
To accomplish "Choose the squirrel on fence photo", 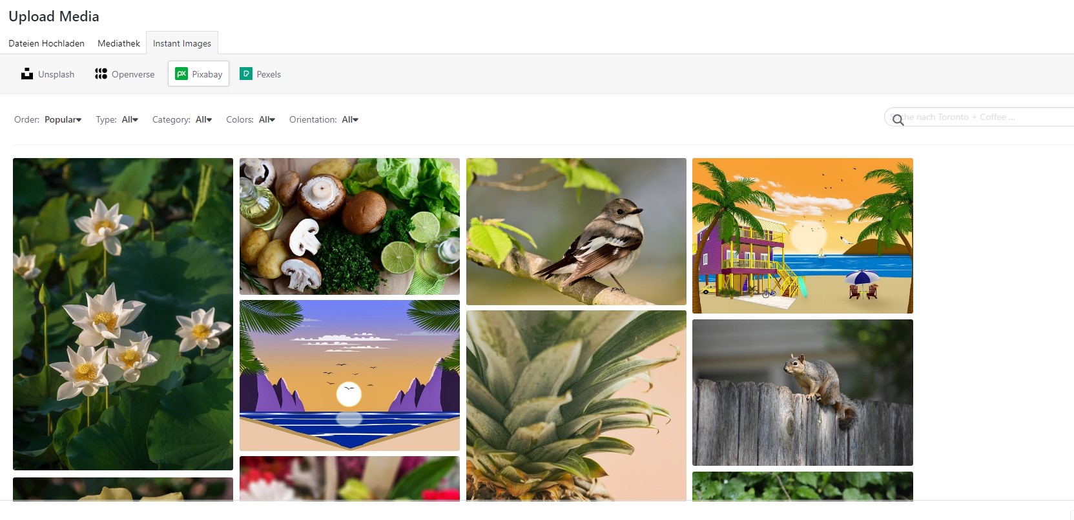I will coord(803,392).
